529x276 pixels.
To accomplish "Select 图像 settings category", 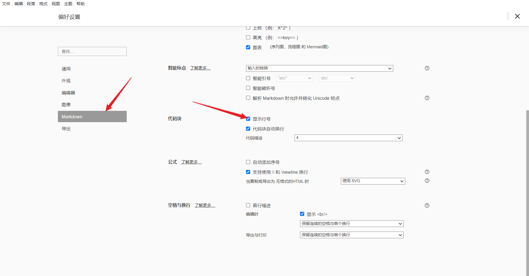I will coord(92,105).
